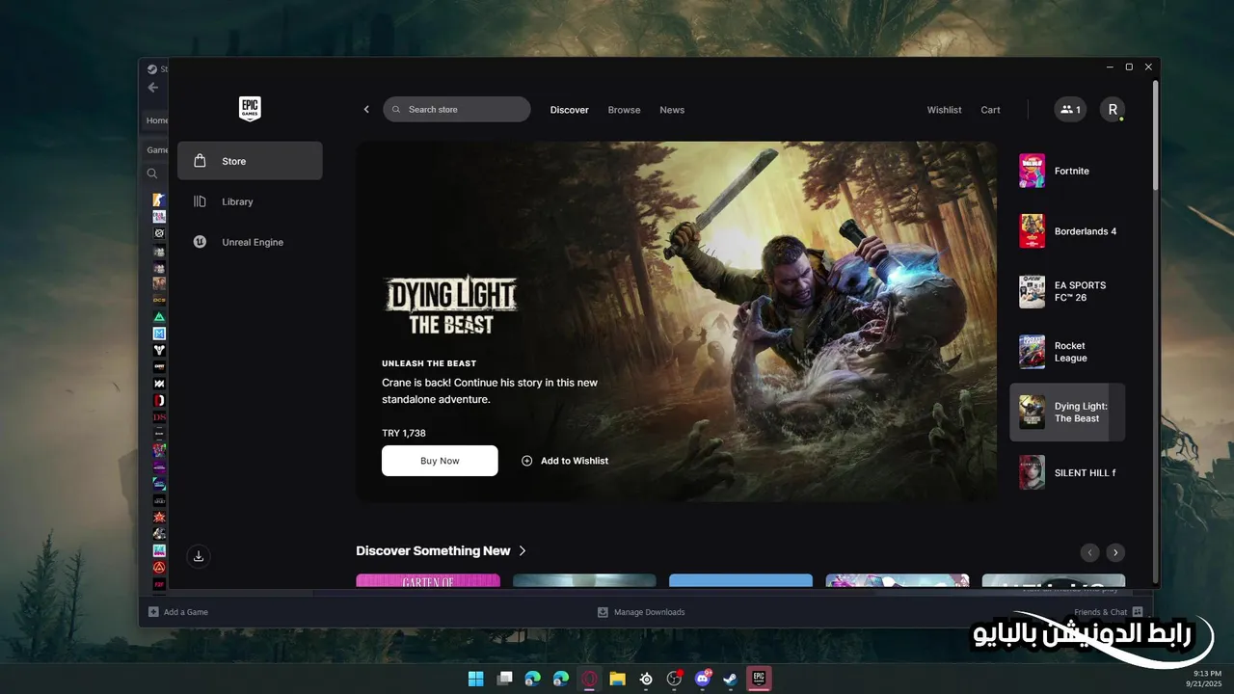Open Steam from the taskbar
Screen dimensions: 1234x694
point(731,679)
